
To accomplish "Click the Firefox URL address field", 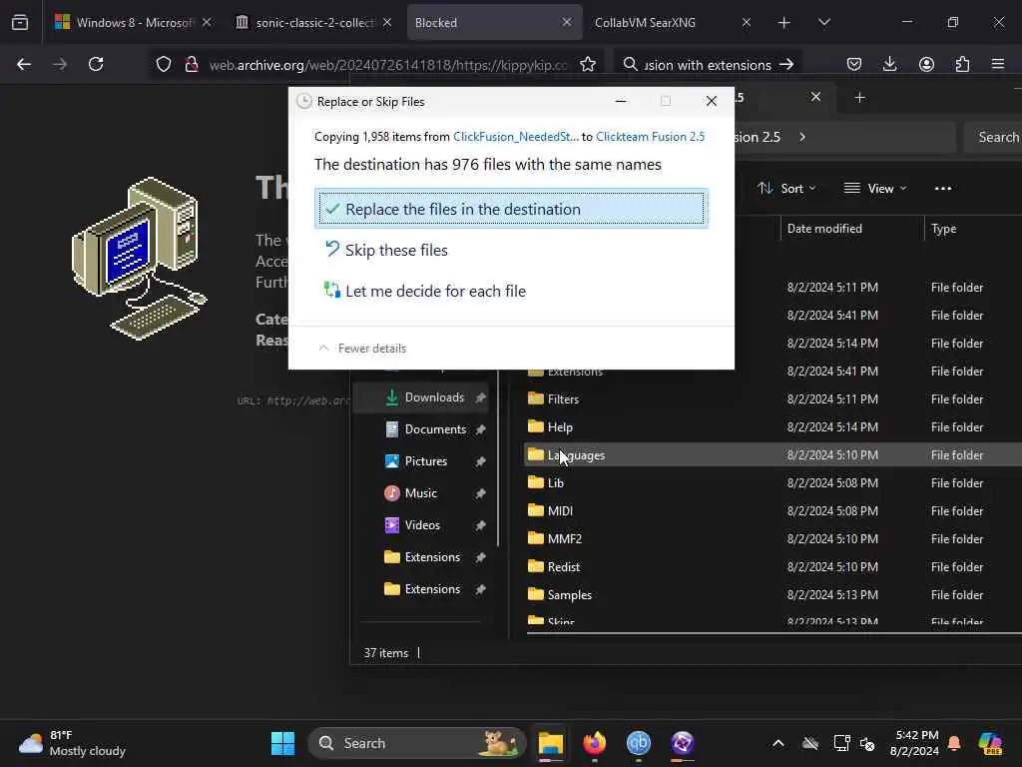I will click(x=388, y=65).
